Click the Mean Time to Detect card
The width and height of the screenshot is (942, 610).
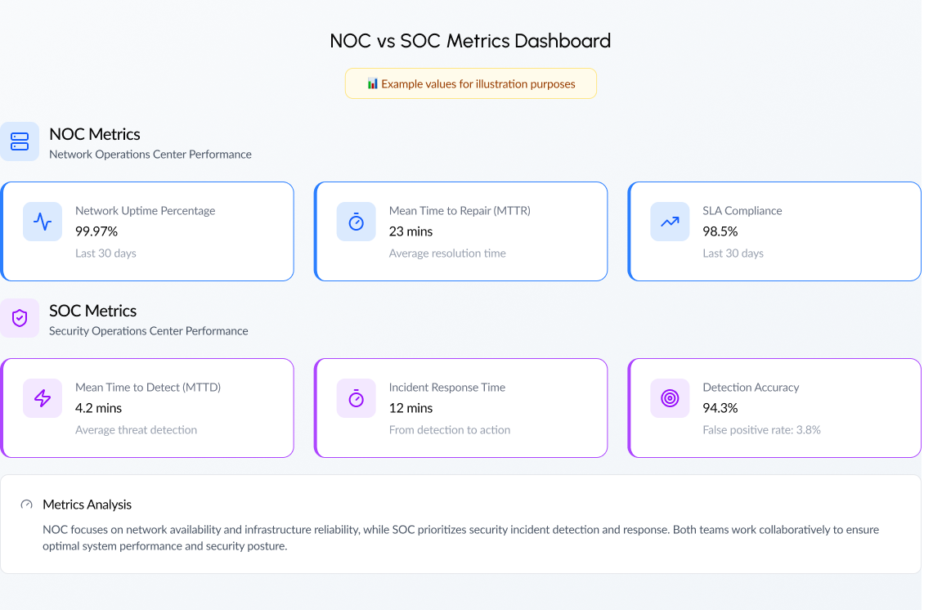[x=147, y=407]
